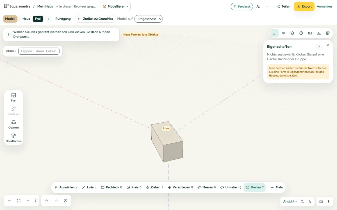Start the Rundgang walkthrough
This screenshot has height=210, width=337.
coord(63,19)
